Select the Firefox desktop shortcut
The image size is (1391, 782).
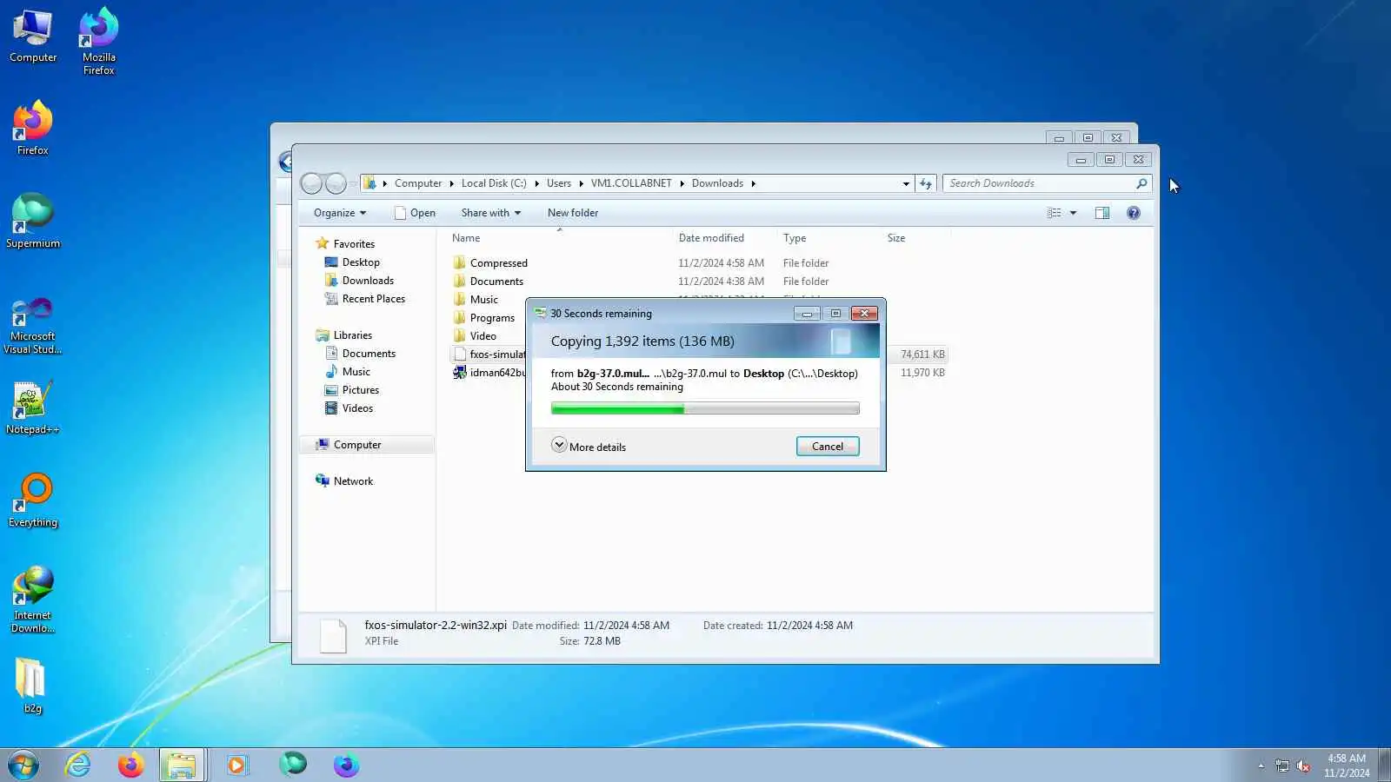tap(33, 129)
